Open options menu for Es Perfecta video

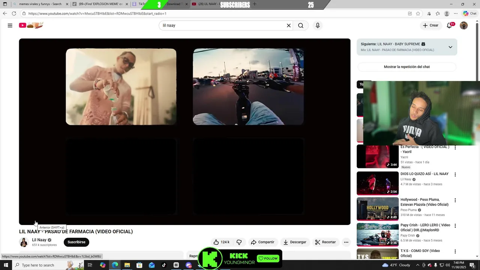pyautogui.click(x=455, y=148)
